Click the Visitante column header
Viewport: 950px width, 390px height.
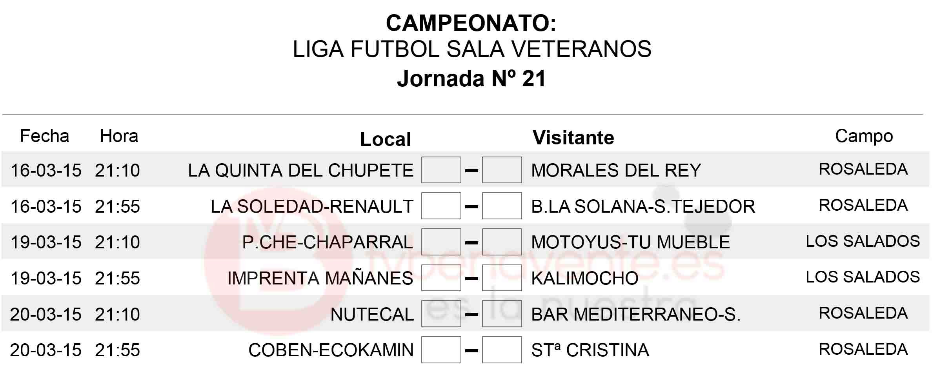tap(573, 137)
